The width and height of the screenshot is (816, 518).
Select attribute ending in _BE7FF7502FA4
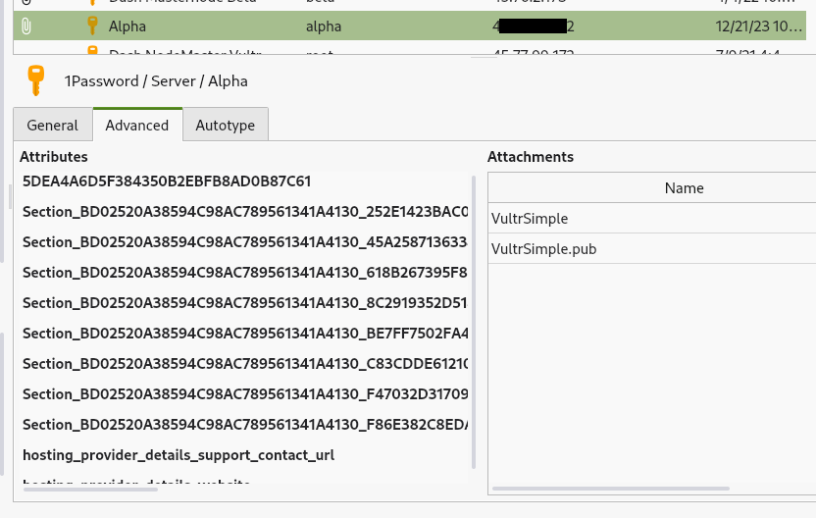(x=244, y=334)
